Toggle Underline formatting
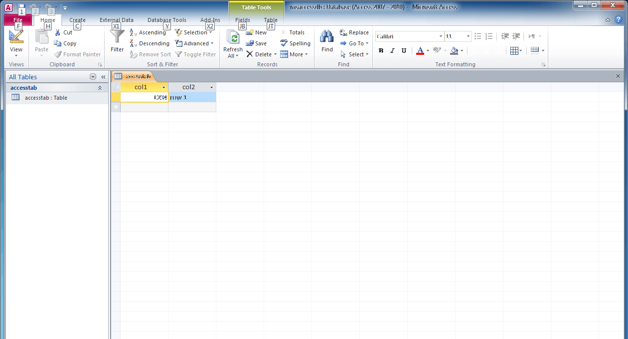This screenshot has width=628, height=339. point(404,51)
